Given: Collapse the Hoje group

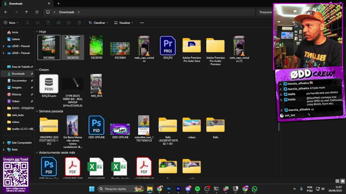Looking at the screenshot, I should tap(37, 32).
